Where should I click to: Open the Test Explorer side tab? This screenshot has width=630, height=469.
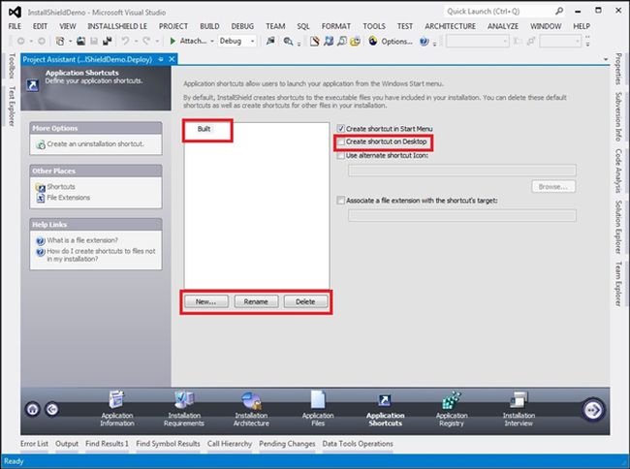(12, 106)
